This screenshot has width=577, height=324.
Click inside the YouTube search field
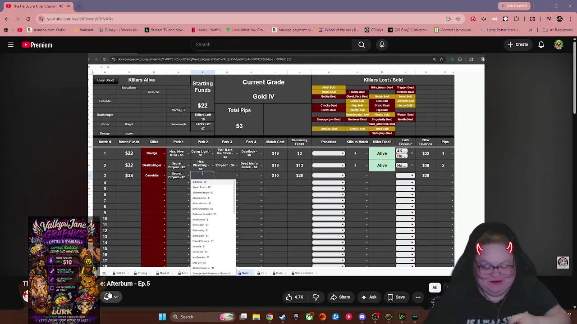pos(270,45)
